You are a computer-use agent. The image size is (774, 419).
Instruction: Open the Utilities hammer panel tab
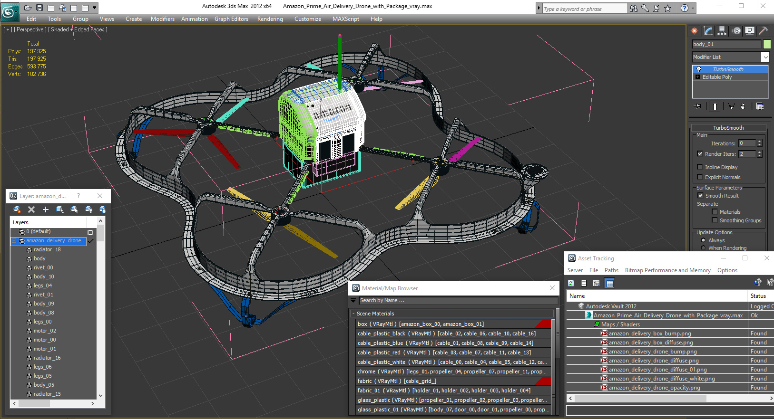tap(764, 31)
